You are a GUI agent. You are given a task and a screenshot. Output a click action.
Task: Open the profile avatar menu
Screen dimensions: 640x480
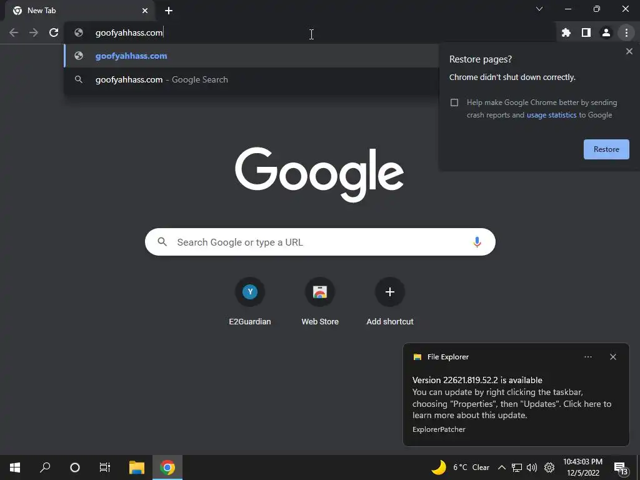click(x=606, y=32)
